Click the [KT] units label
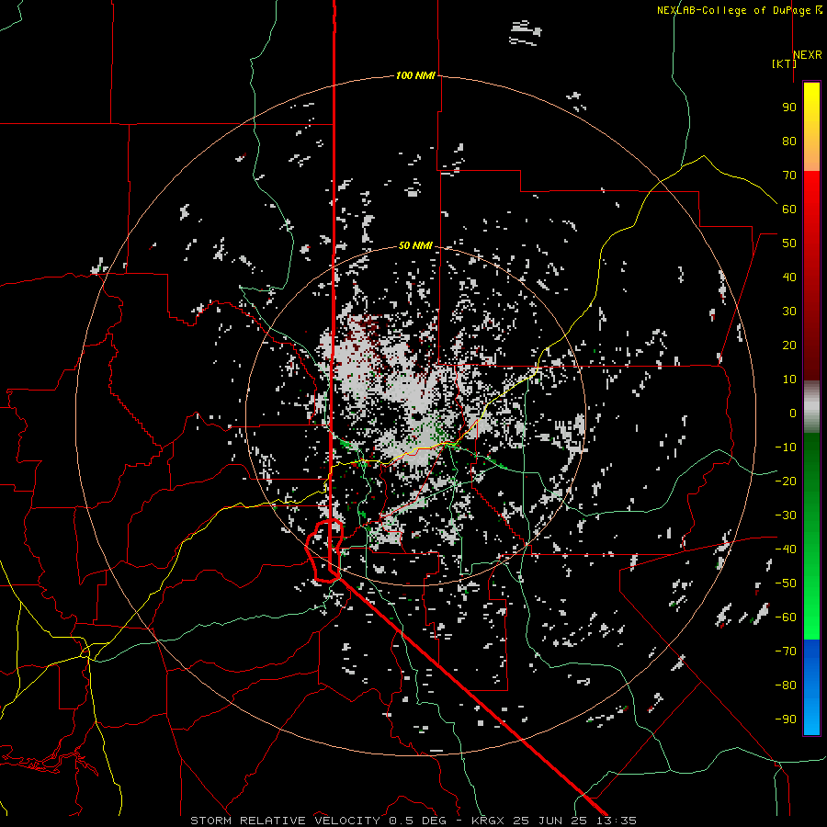Screen dimensions: 827x827 [x=784, y=63]
